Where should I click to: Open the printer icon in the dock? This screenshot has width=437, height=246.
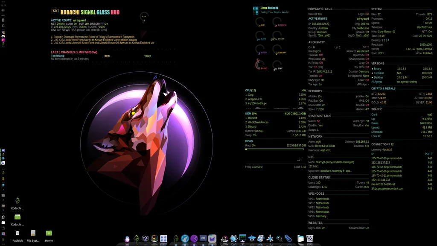click(x=261, y=238)
